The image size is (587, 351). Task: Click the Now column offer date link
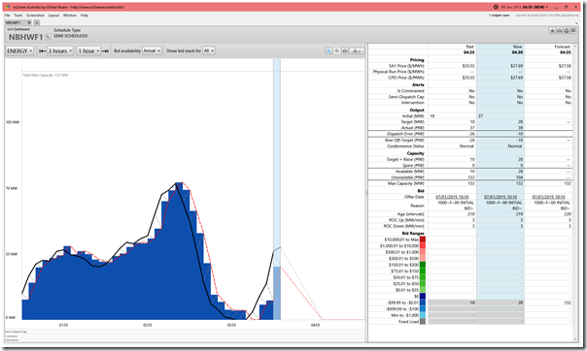tap(501, 197)
